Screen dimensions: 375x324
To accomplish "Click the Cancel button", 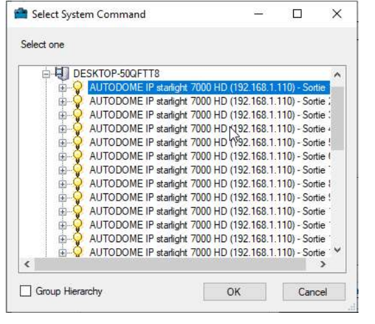I will click(314, 292).
